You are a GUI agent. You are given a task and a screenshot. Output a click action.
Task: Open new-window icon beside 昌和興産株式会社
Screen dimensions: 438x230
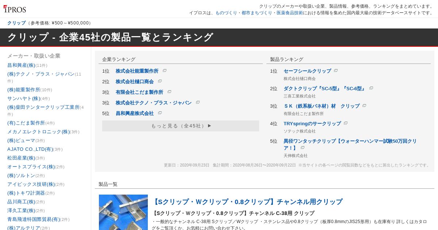pyautogui.click(x=160, y=113)
